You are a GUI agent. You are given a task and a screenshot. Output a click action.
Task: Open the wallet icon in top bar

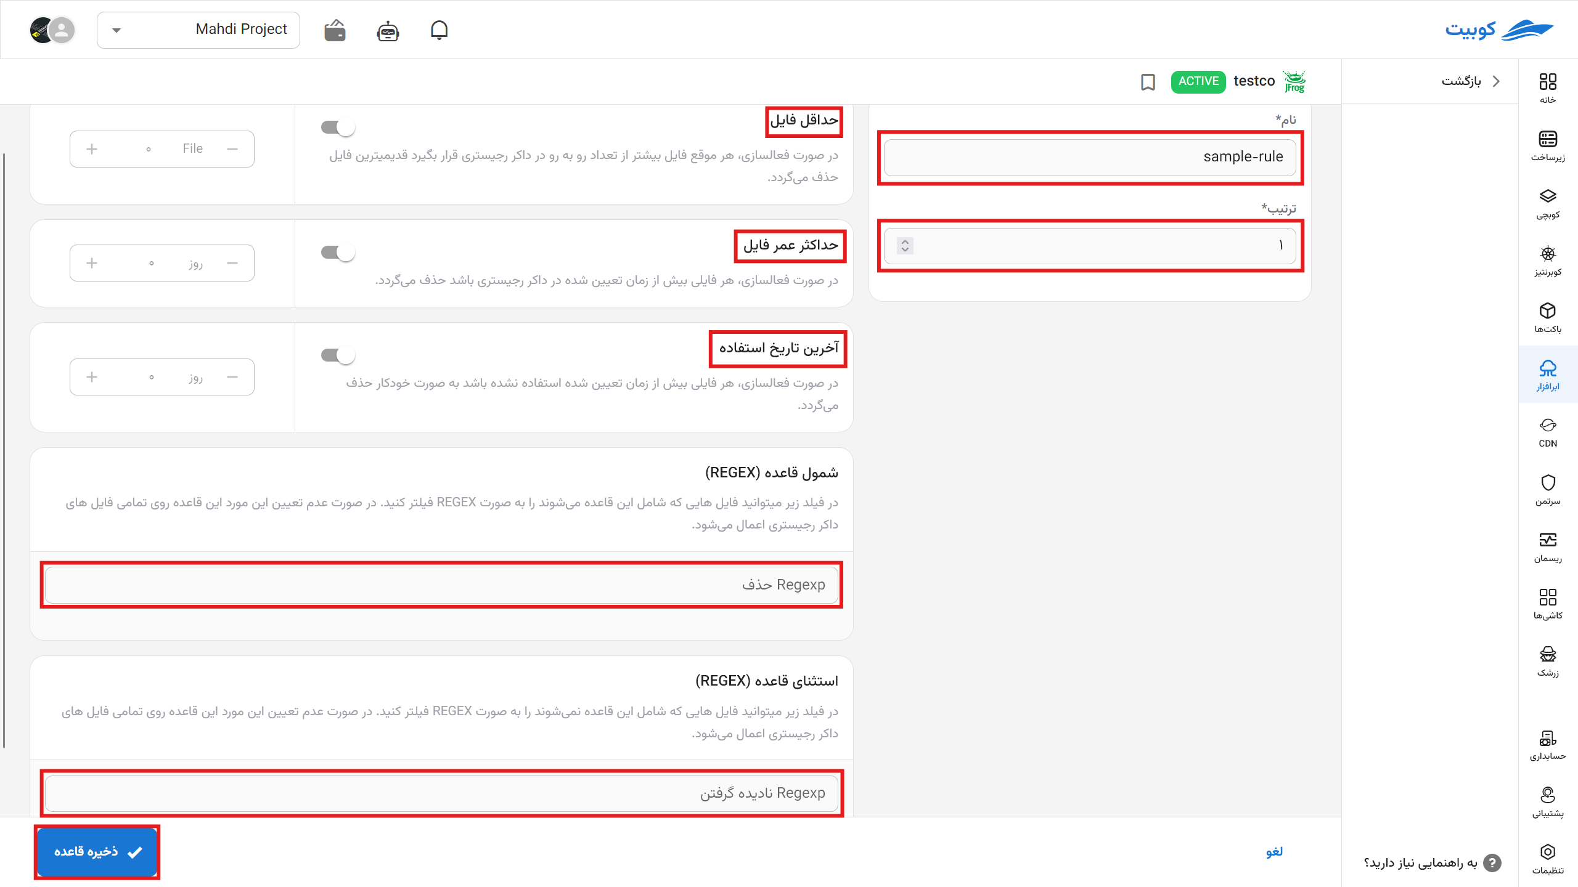click(x=335, y=30)
